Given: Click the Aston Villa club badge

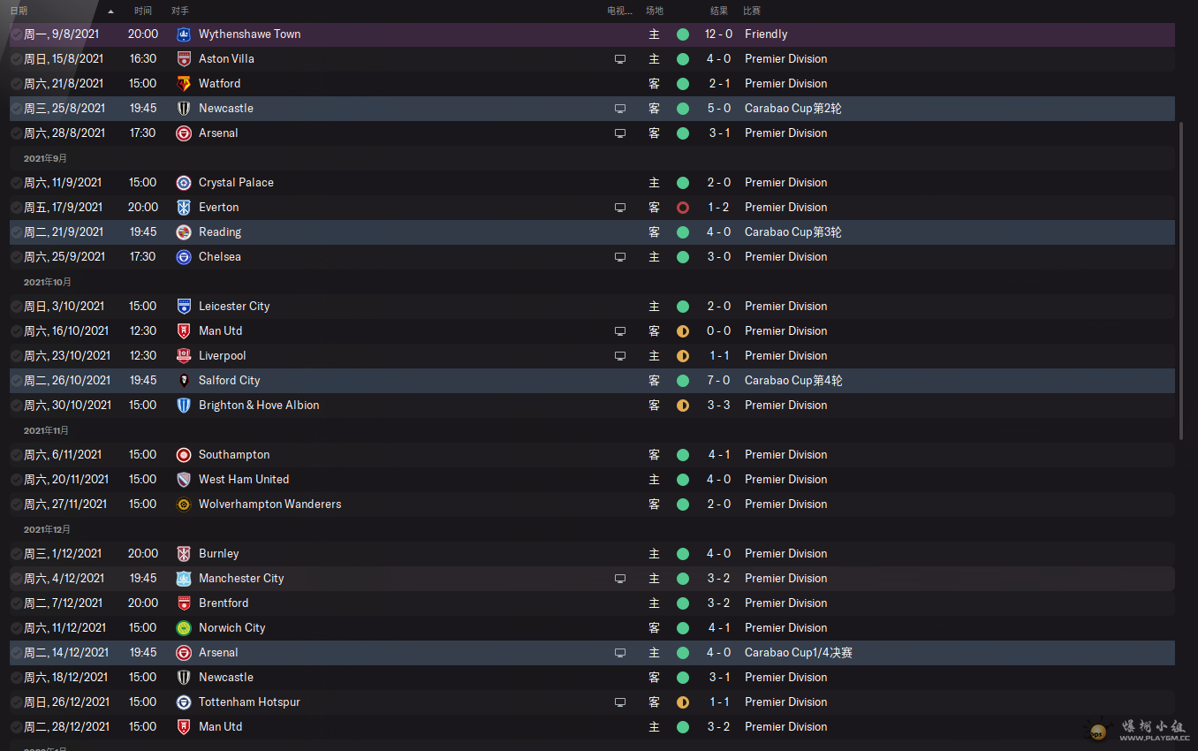Looking at the screenshot, I should [x=184, y=59].
